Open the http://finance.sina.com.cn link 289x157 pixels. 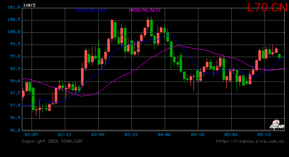[x=250, y=141]
